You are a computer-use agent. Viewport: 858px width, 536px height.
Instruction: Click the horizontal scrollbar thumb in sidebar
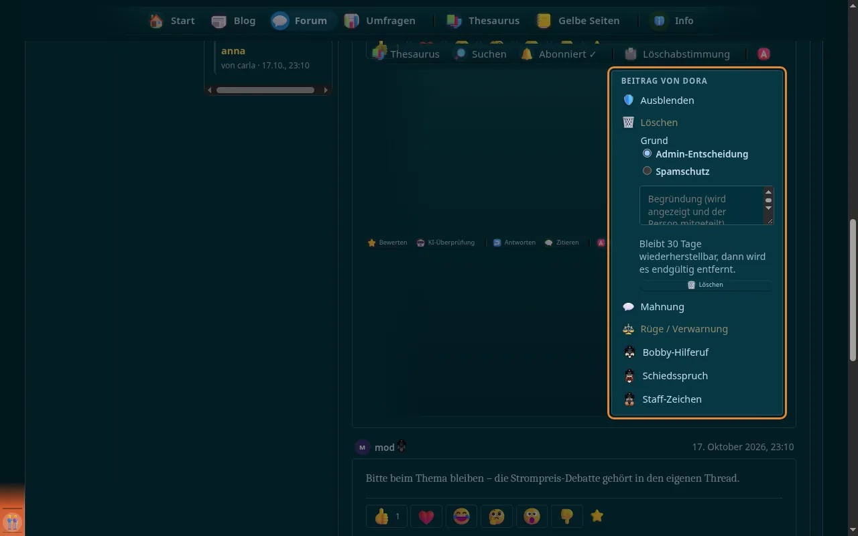coord(265,90)
